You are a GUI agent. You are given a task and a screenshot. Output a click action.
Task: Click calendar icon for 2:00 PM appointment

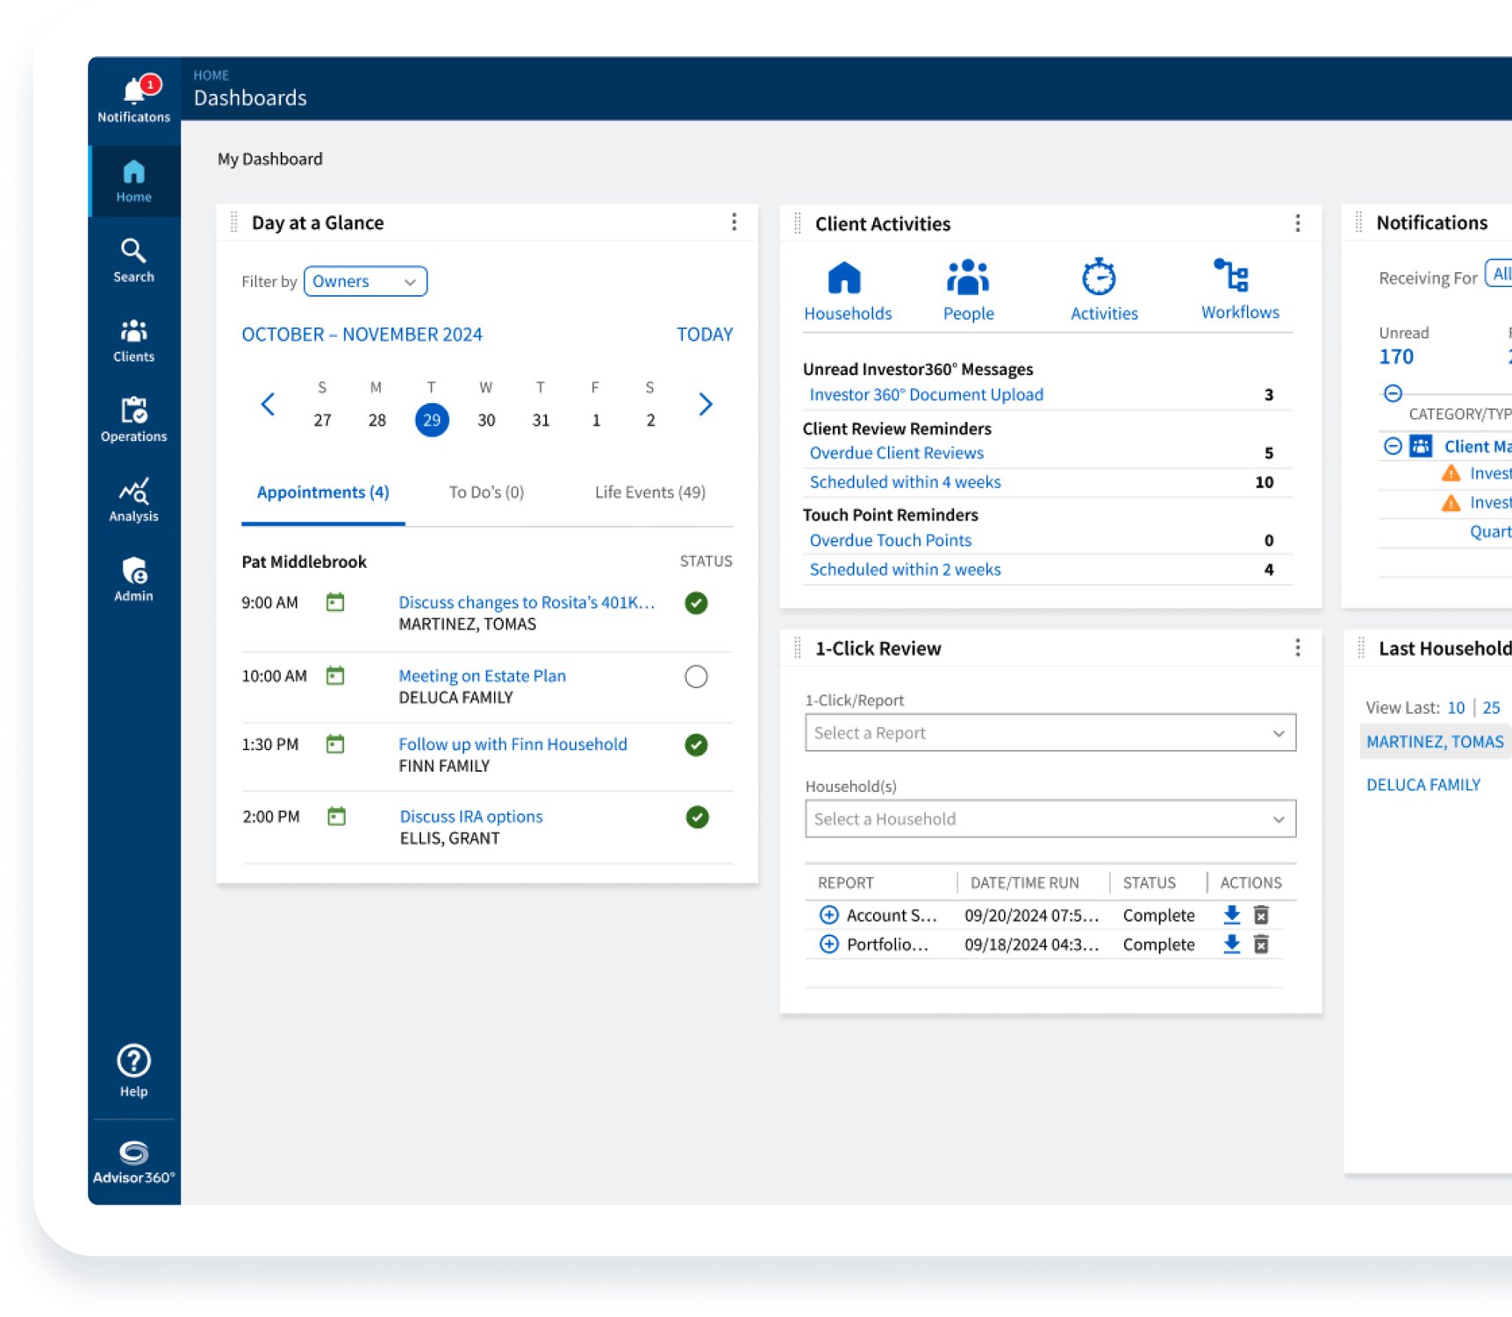click(x=336, y=817)
